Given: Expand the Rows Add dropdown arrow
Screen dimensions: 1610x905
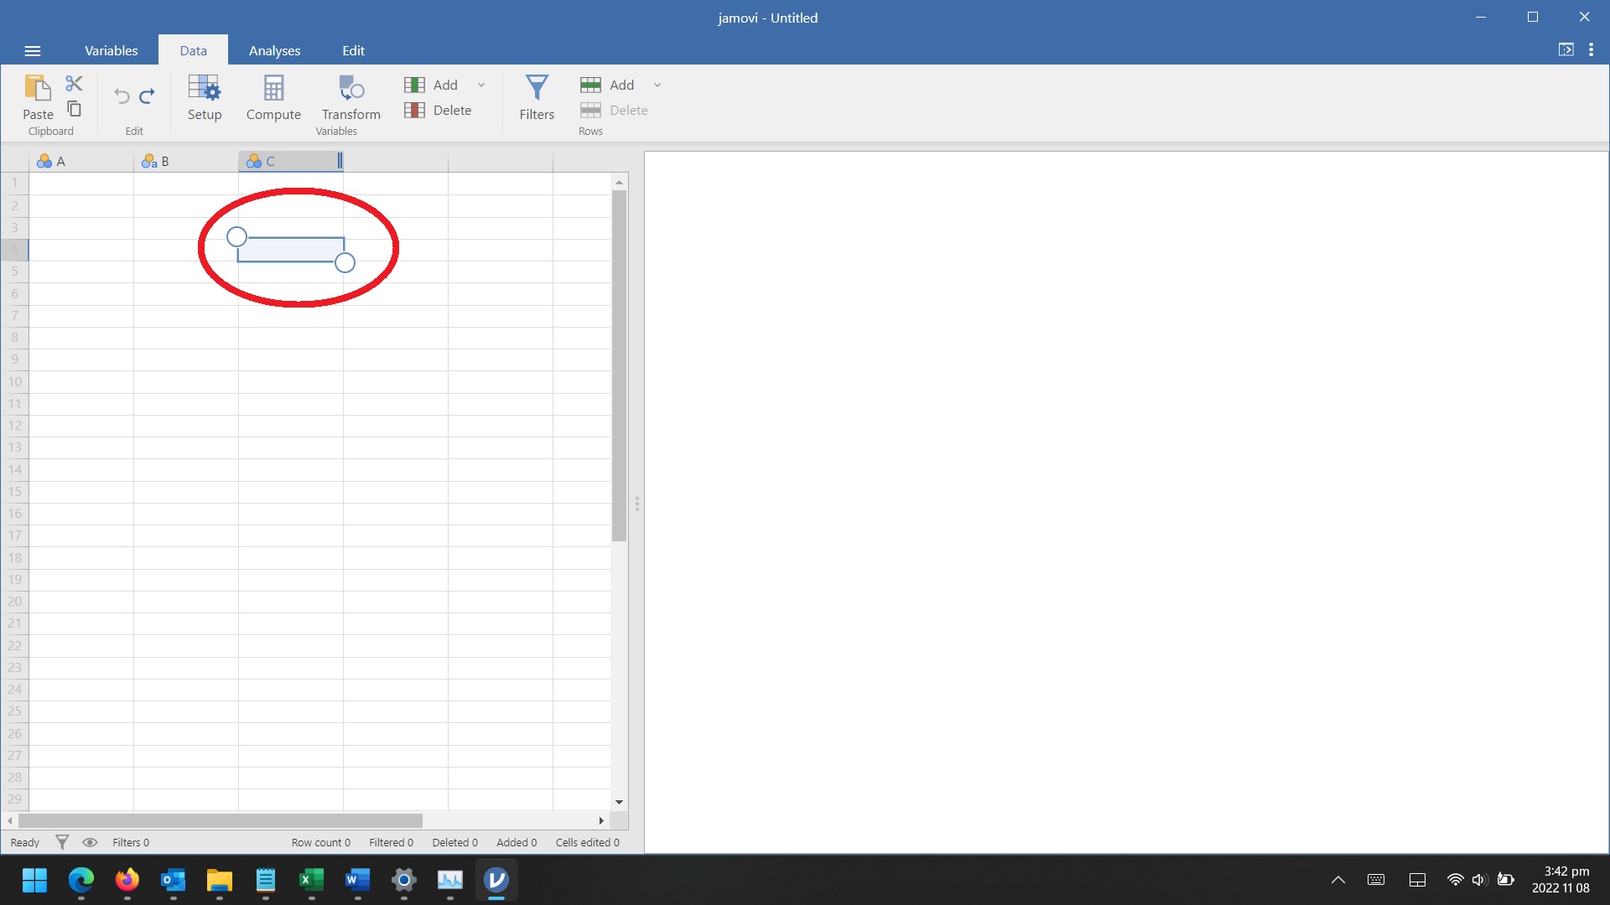Looking at the screenshot, I should (x=657, y=85).
